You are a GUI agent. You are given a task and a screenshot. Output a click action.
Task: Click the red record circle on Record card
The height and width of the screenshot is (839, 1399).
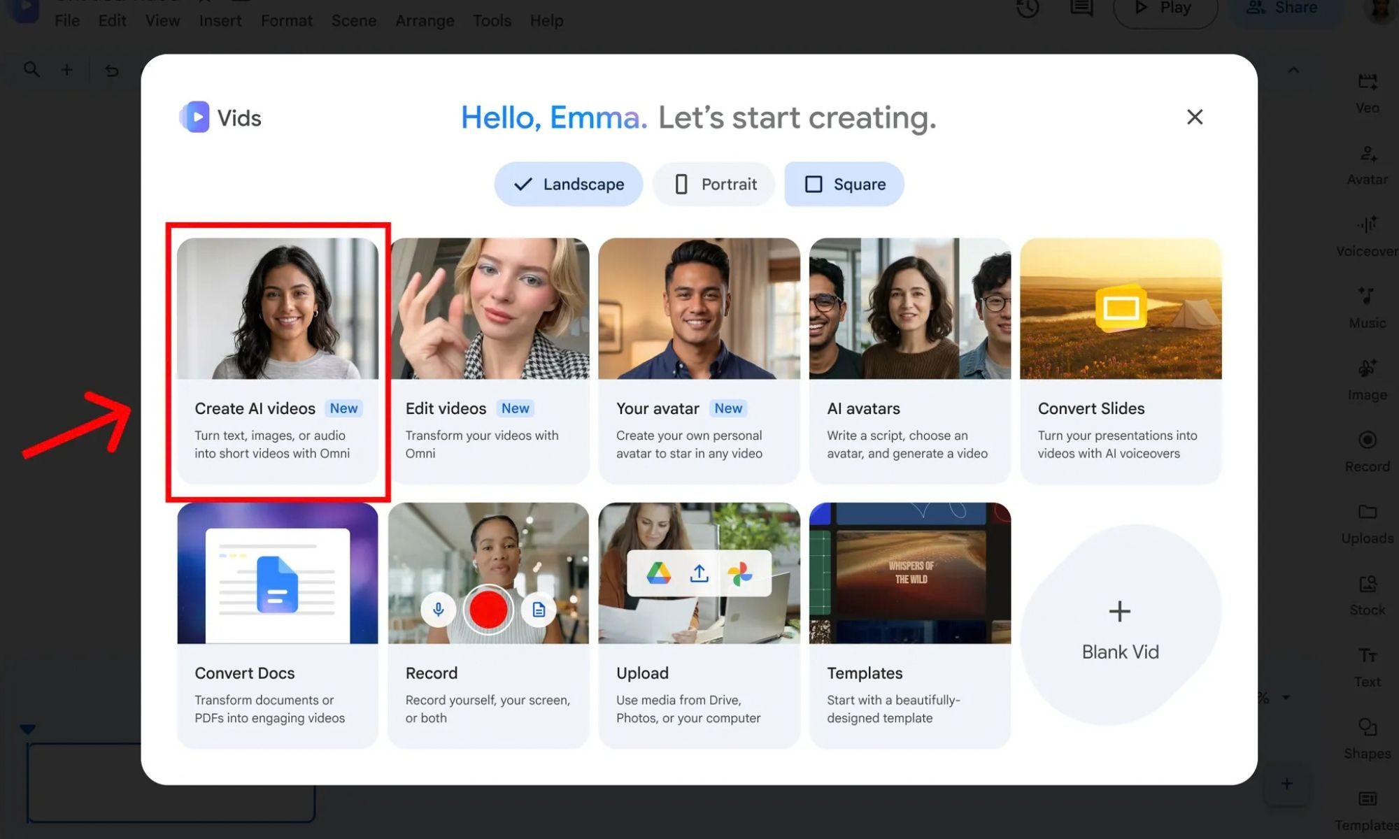pos(488,610)
